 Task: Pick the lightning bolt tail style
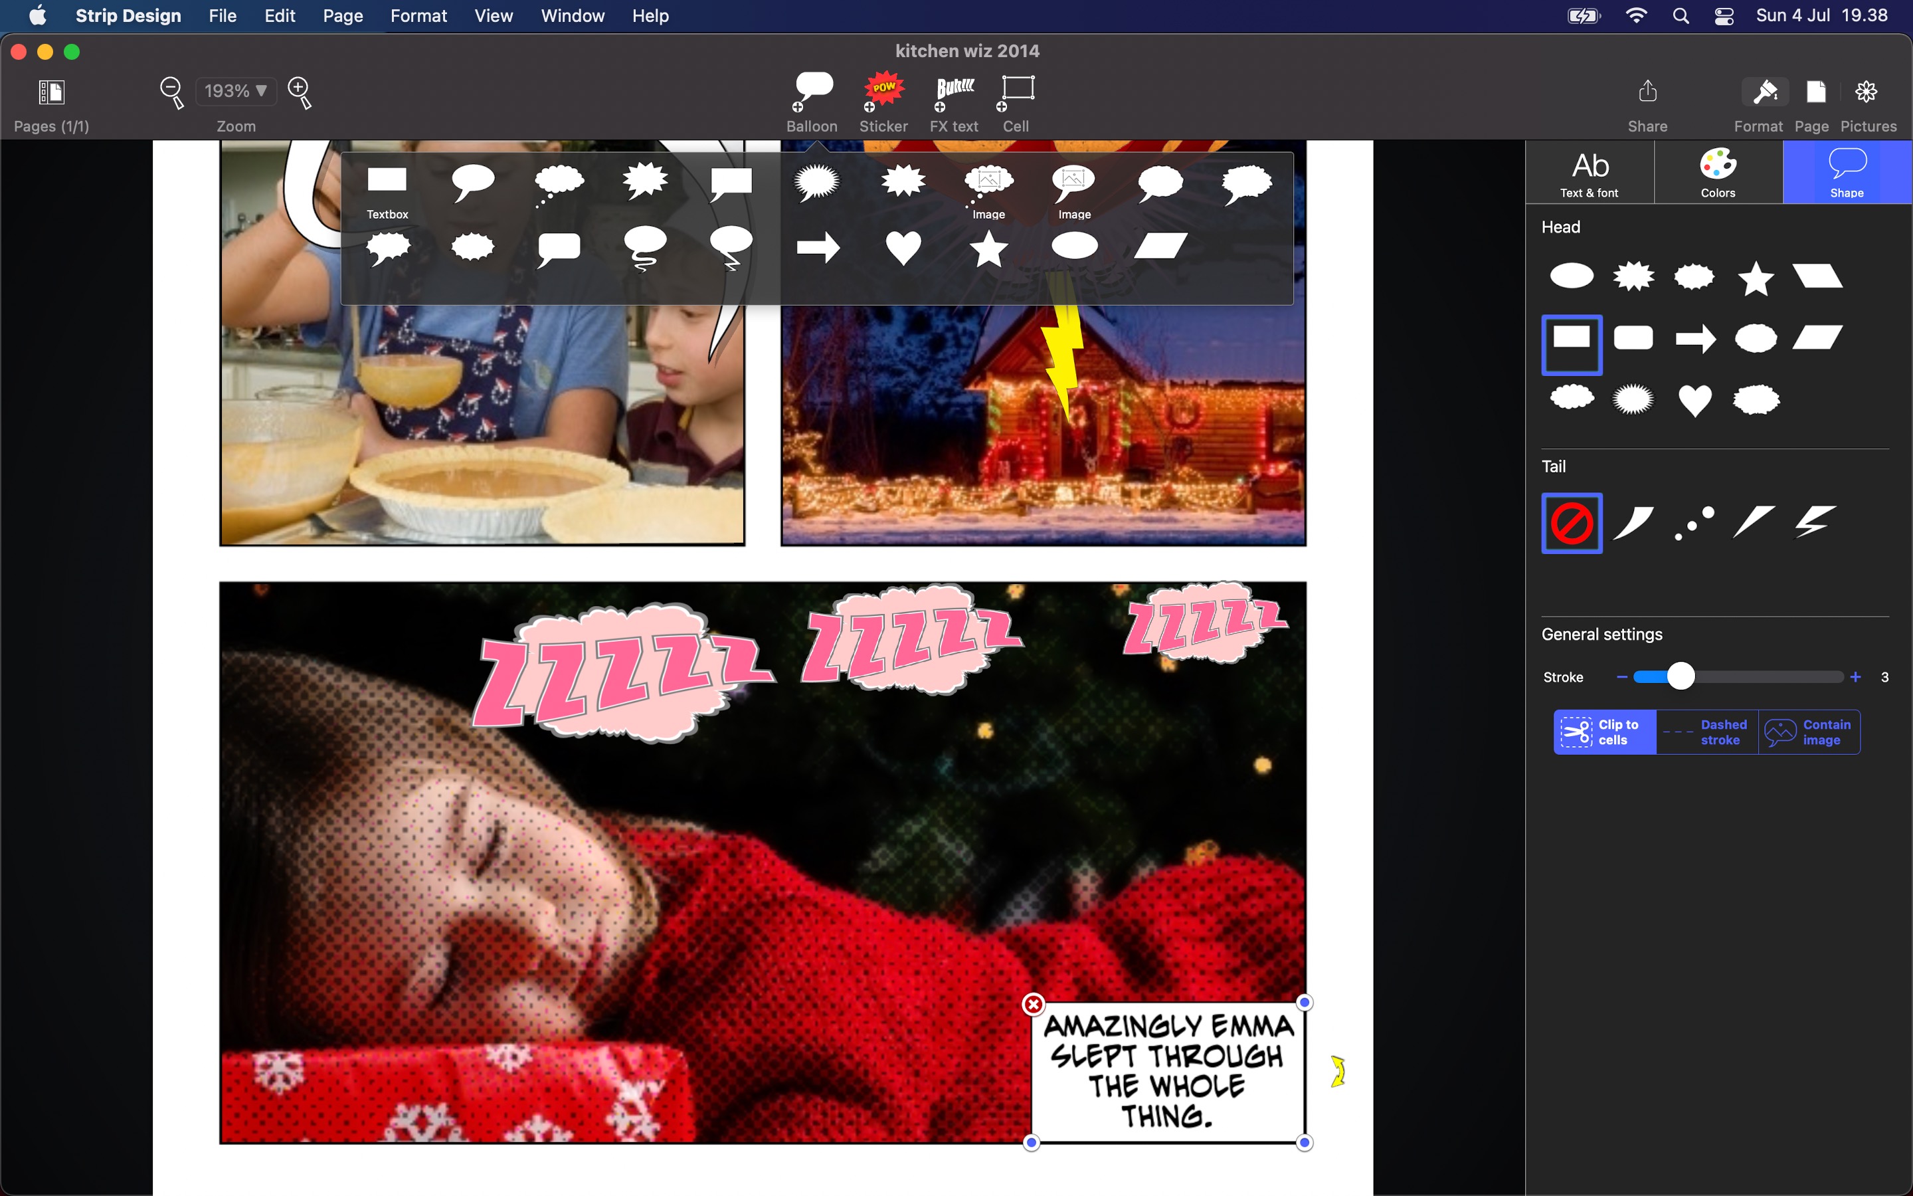[x=1815, y=522]
